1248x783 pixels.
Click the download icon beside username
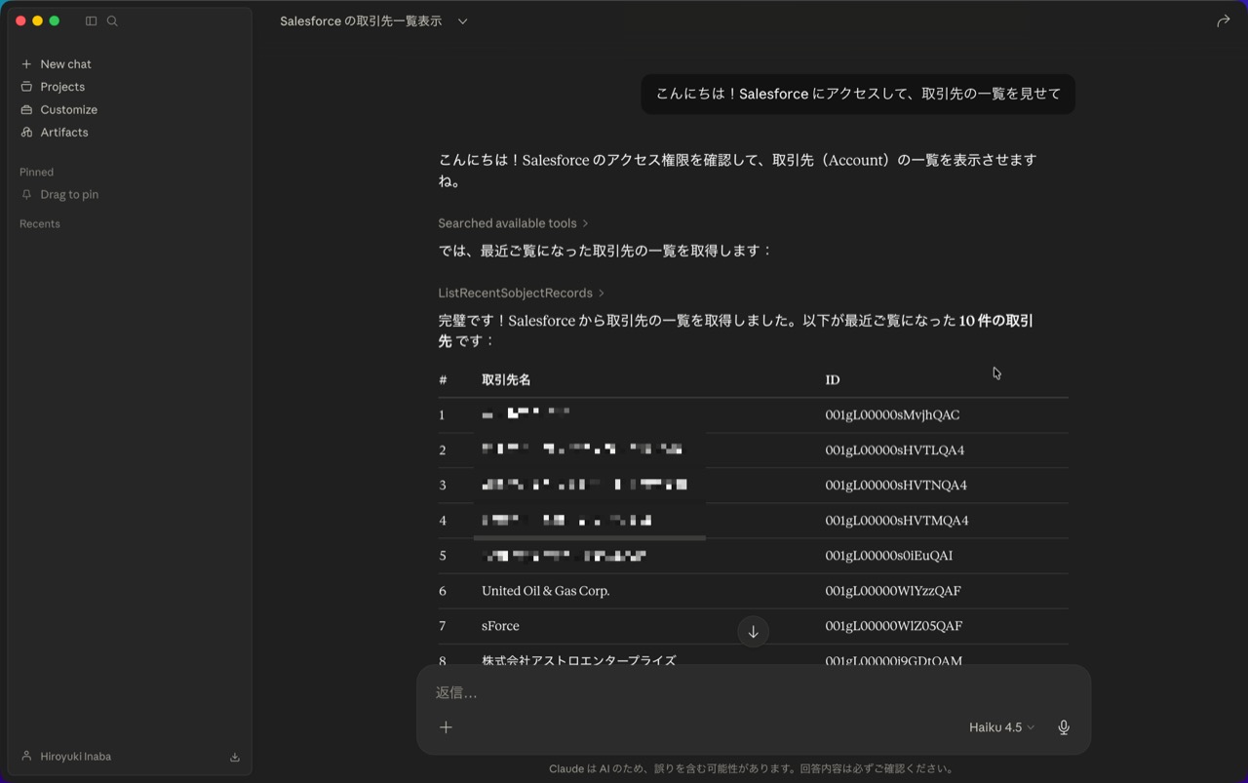click(234, 757)
